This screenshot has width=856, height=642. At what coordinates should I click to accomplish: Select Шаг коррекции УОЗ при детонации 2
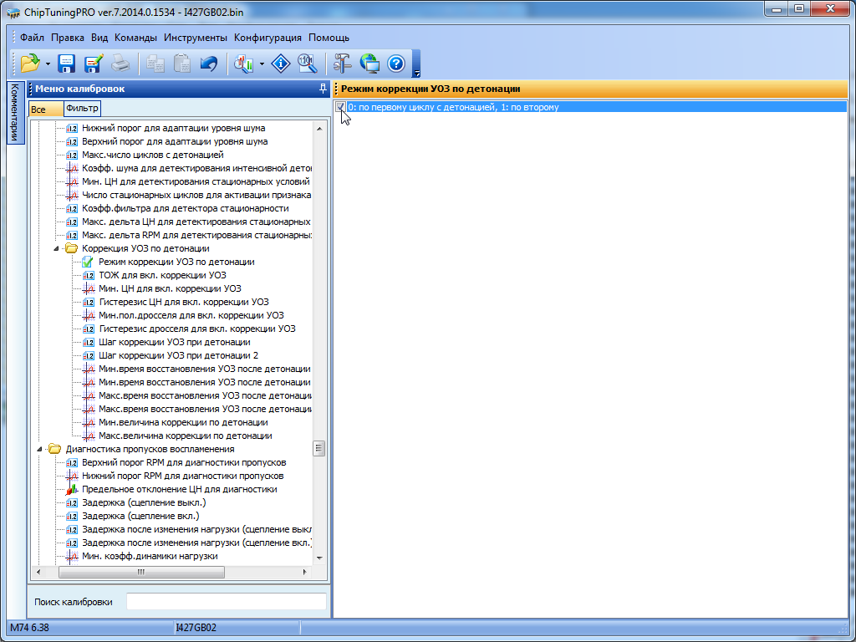(172, 355)
